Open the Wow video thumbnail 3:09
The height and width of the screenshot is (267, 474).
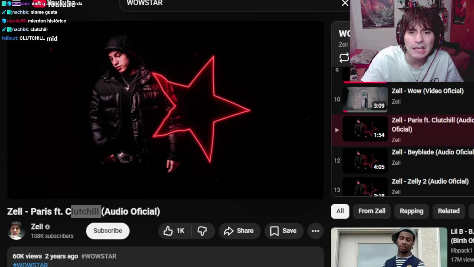point(365,99)
